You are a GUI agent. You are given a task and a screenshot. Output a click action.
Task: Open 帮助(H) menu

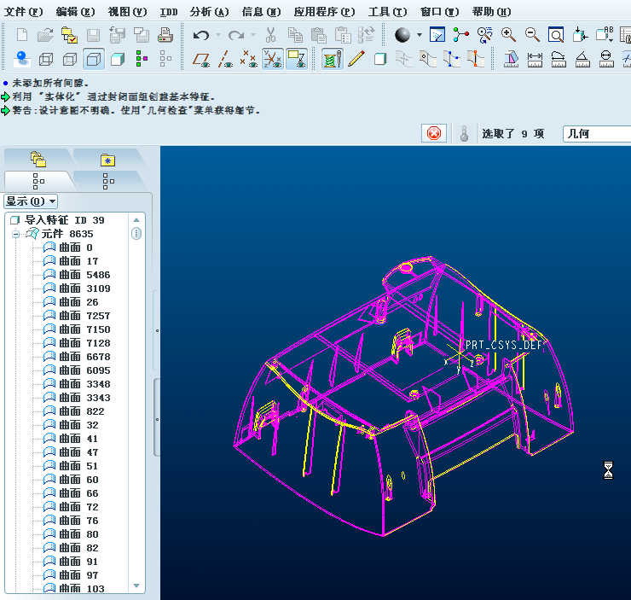click(491, 12)
